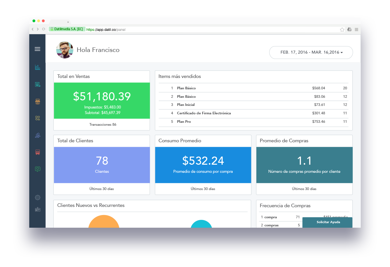Bookmark this page with the star icon

(x=342, y=29)
